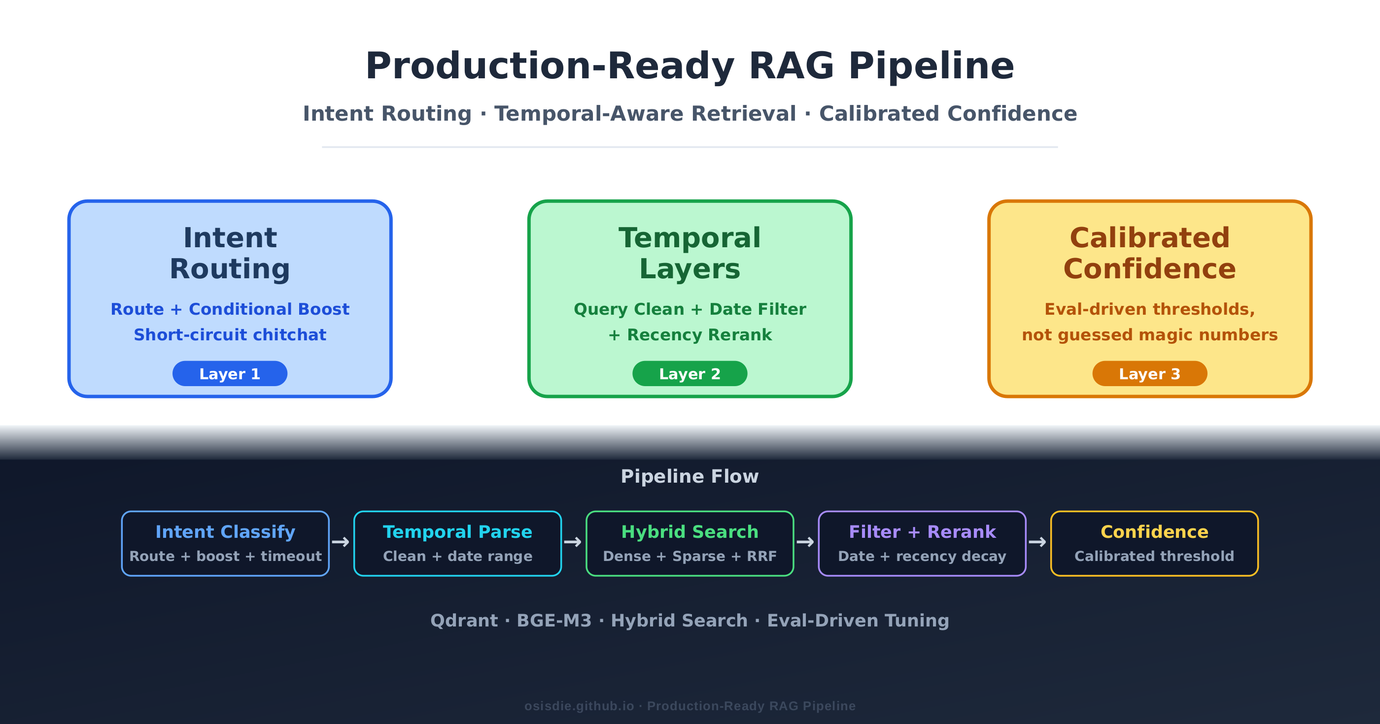Select the Temporal Layers card heading
The image size is (1380, 724).
[690, 253]
